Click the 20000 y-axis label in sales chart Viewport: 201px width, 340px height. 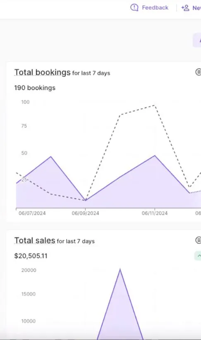point(29,270)
